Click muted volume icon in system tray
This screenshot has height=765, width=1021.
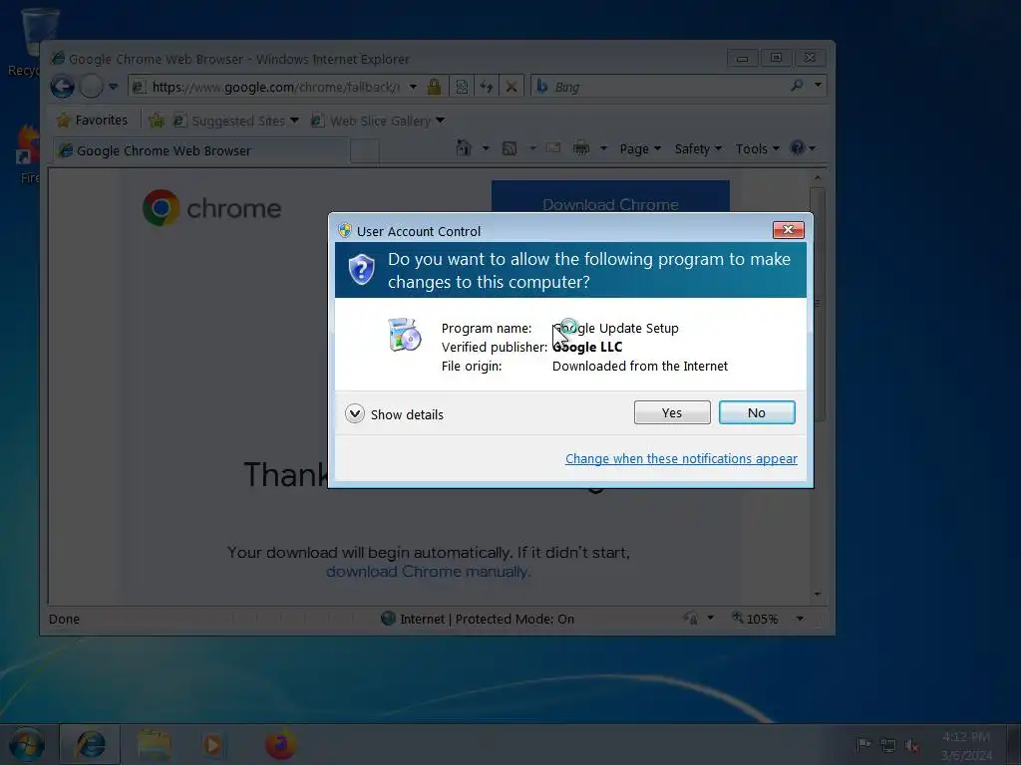coord(912,745)
